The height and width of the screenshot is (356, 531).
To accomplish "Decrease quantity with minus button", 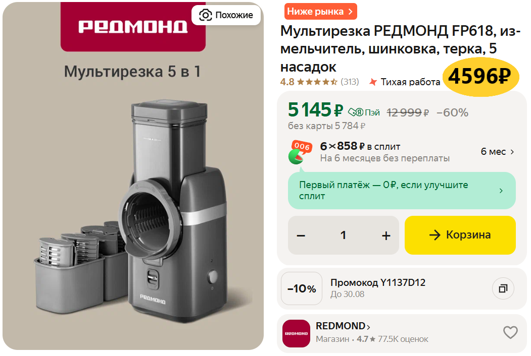I will click(301, 235).
